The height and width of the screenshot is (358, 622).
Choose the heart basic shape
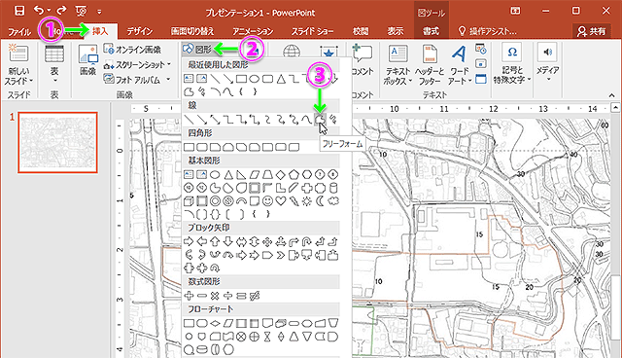coord(281,201)
